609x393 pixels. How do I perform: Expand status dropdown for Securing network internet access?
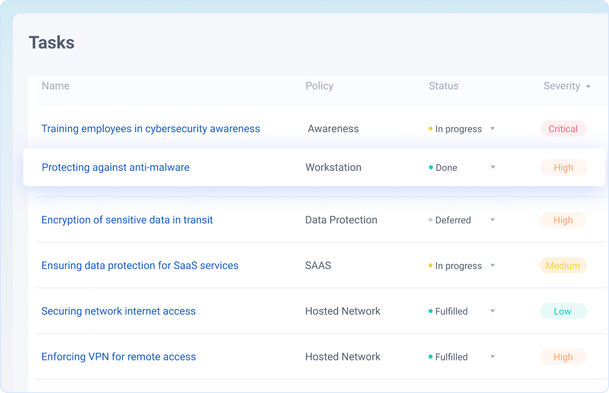coord(493,311)
